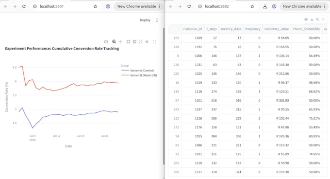Sort by the frequency column header
The image size is (330, 179).
(x=253, y=29)
